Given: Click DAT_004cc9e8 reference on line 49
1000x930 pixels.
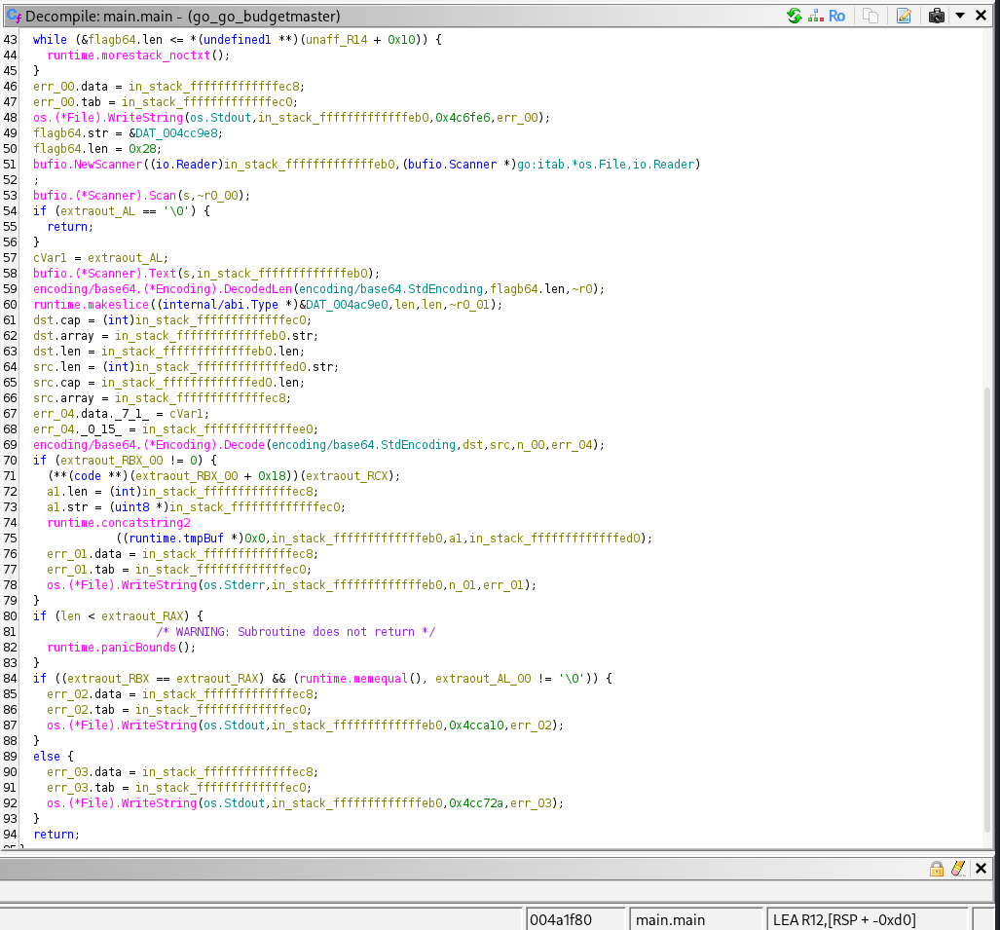Looking at the screenshot, I should click(176, 133).
